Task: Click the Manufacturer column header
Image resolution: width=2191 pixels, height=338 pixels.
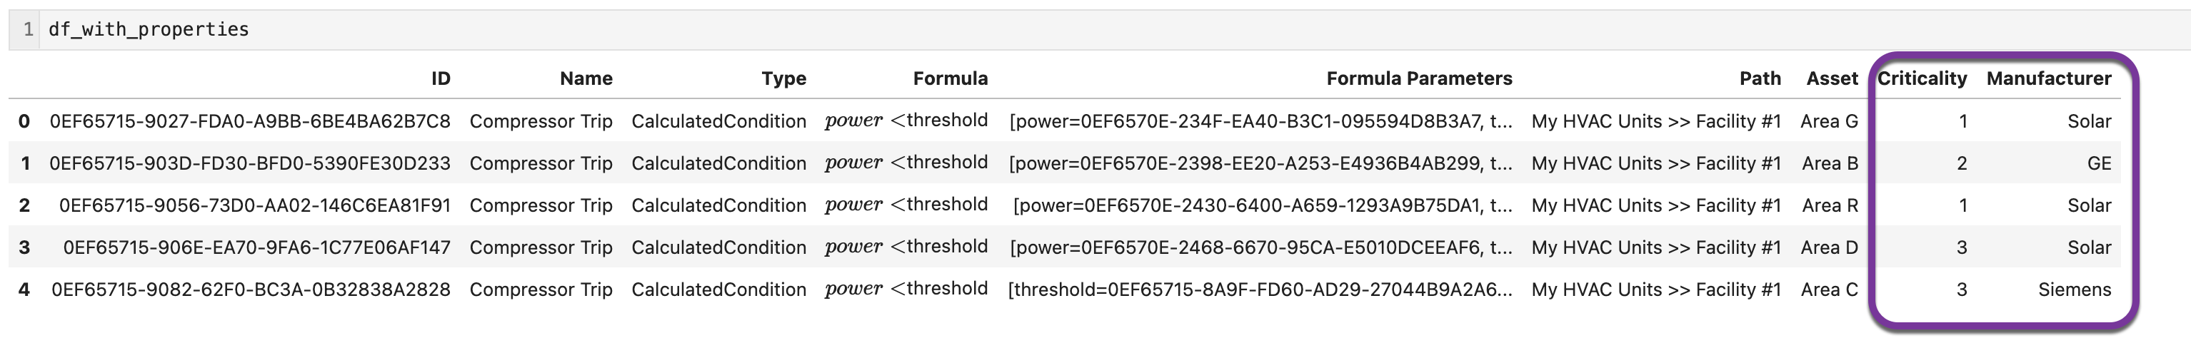Action: pos(2049,79)
